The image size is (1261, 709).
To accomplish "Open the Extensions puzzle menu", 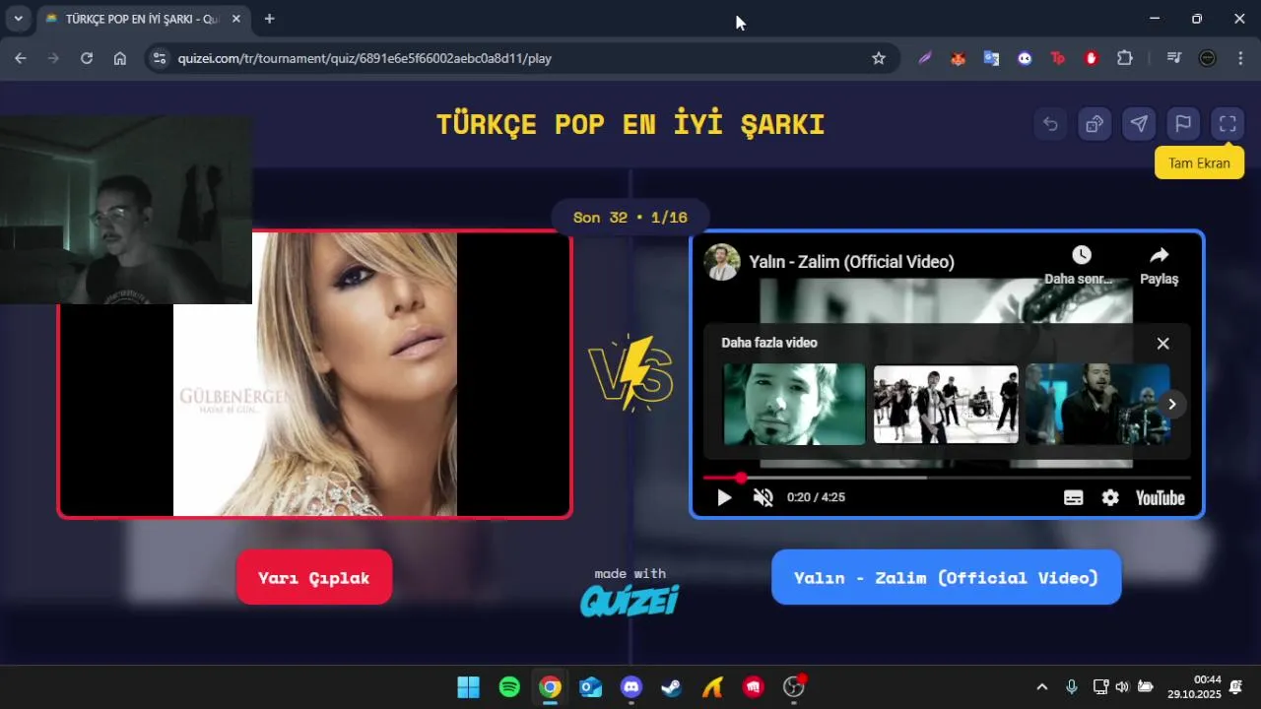I will click(1125, 58).
